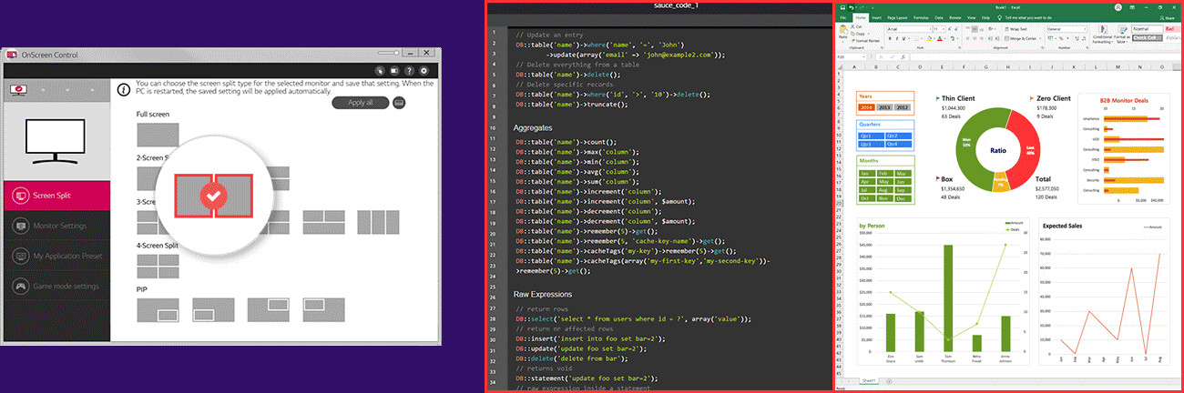Select Qtr4 in the Quarters slicer
The width and height of the screenshot is (1184, 393).
[x=899, y=144]
